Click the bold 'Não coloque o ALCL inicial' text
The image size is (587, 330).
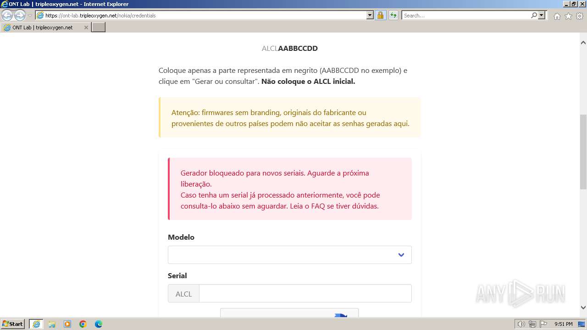[308, 82]
